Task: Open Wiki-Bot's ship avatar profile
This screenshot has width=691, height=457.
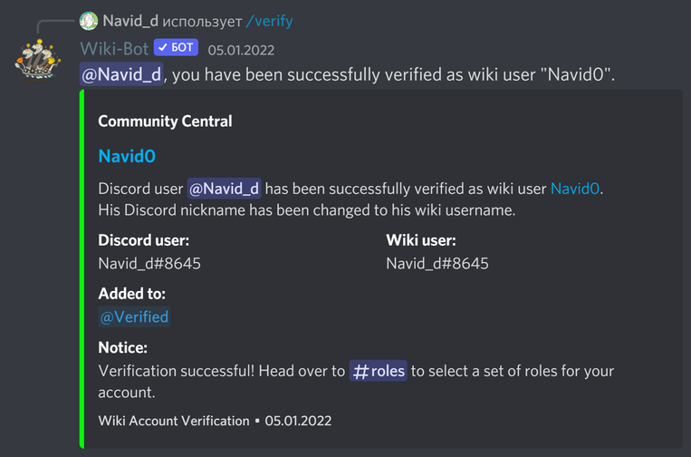Action: coord(37,60)
